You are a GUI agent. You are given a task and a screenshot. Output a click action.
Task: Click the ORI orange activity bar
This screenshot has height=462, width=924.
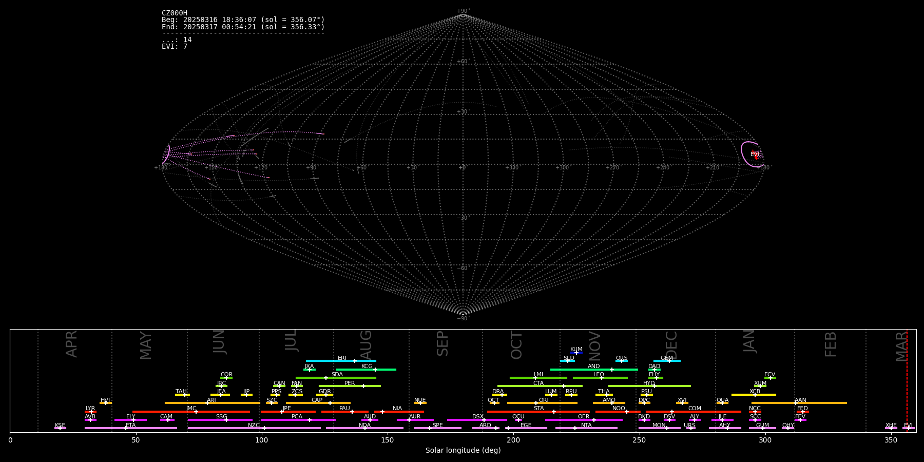point(542,403)
